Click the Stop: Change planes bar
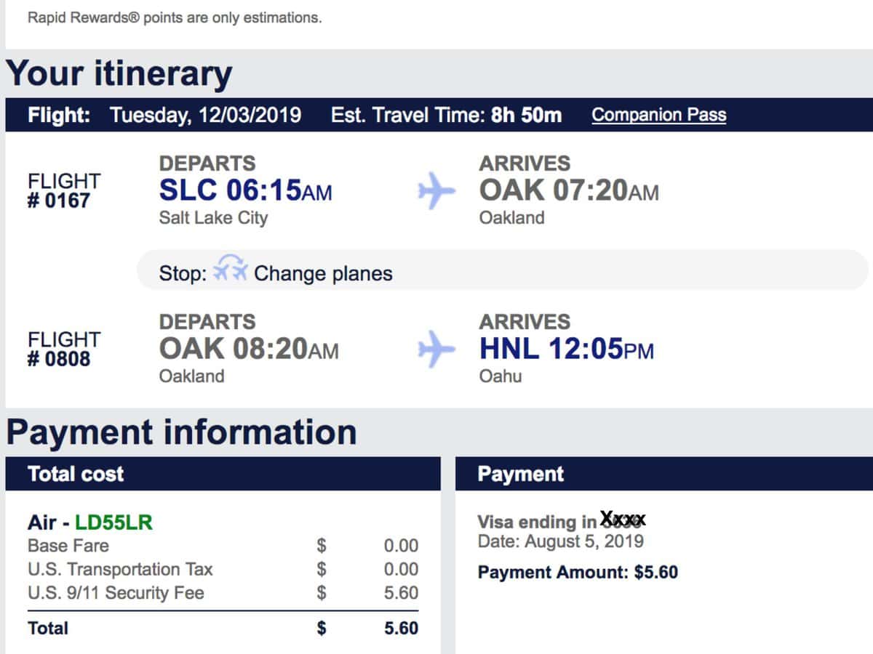The image size is (873, 654). (x=503, y=270)
